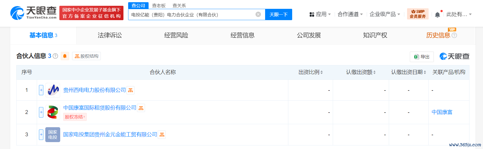
Task: Open notification bell in top header
Action: pyautogui.click(x=437, y=15)
